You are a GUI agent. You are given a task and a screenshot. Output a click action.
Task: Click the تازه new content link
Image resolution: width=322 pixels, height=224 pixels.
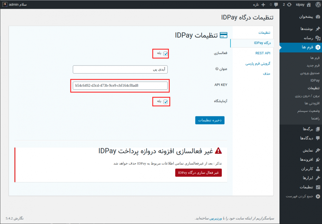pyautogui.click(x=256, y=4)
